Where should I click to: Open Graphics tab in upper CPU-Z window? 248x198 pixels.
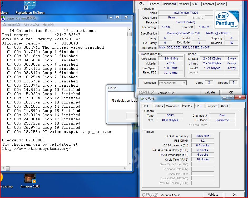pyautogui.click(x=208, y=4)
